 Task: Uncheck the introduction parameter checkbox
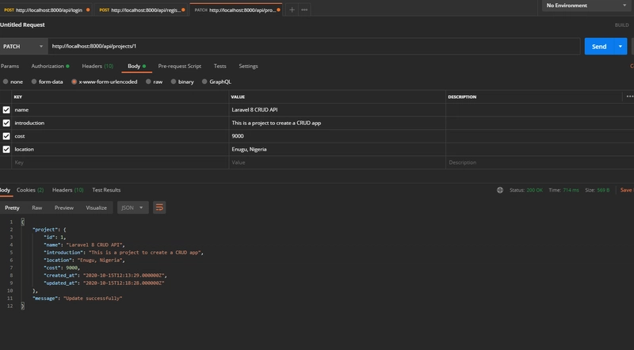coord(6,123)
